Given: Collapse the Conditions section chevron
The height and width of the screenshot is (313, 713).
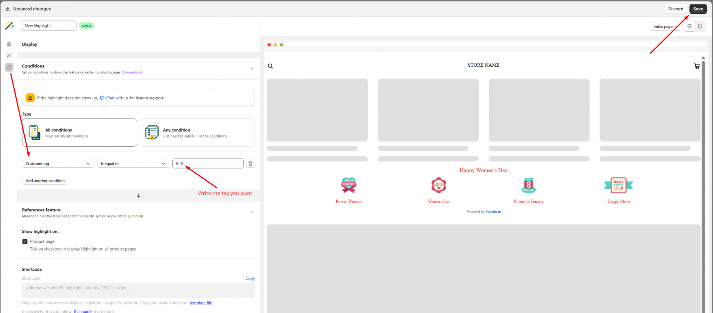Looking at the screenshot, I should [x=252, y=68].
